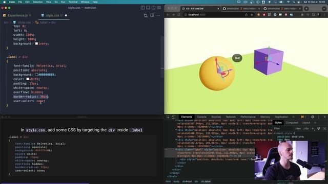
Task: Switch to the Network DevTools tab
Action: tap(231, 117)
